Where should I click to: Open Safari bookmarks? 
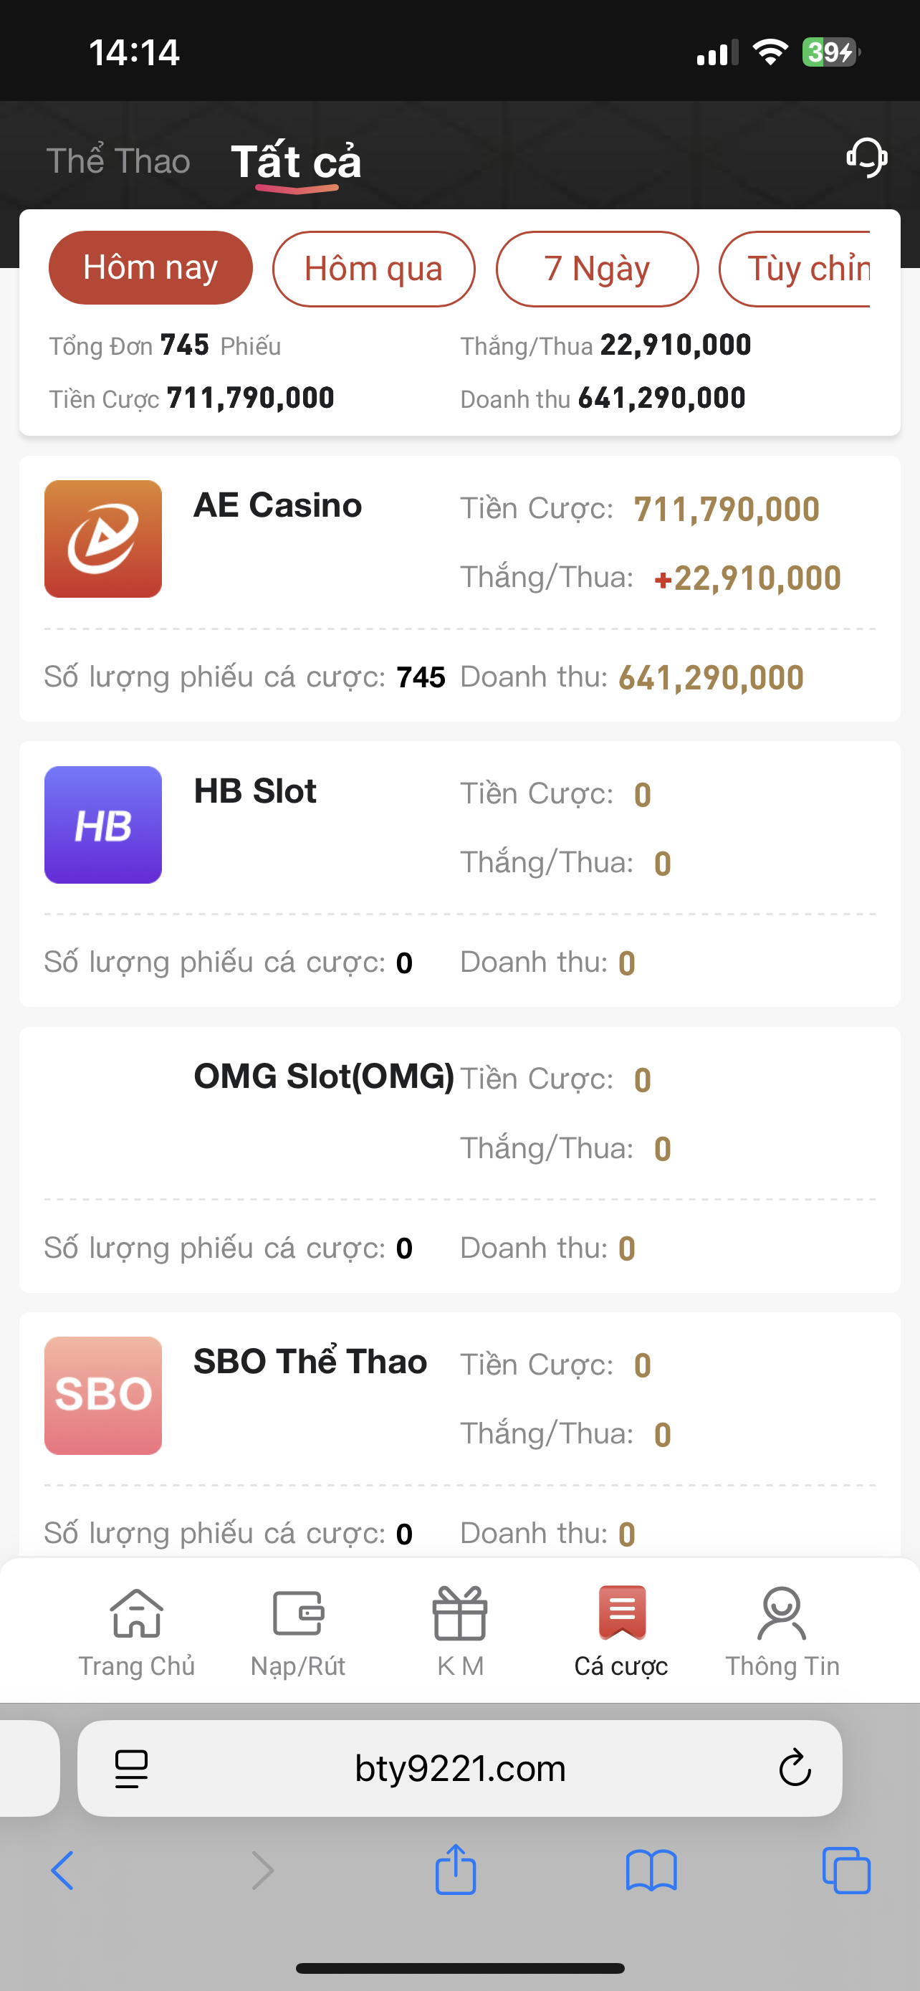click(651, 1871)
